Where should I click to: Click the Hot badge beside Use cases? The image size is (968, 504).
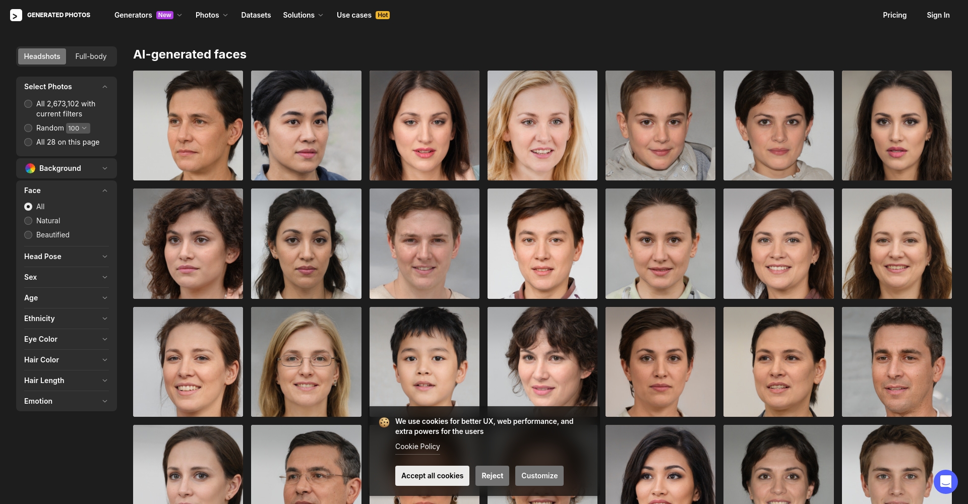[383, 15]
